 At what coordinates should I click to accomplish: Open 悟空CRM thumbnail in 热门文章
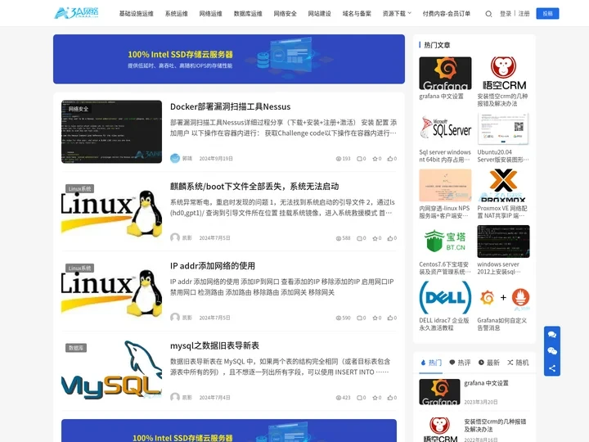click(503, 74)
